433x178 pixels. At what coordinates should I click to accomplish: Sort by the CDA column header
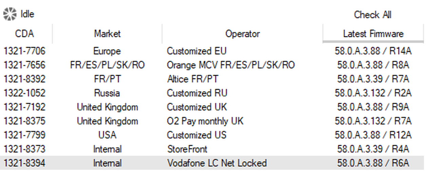click(24, 34)
